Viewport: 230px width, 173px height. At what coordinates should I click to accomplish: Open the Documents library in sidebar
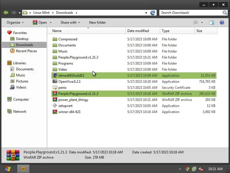22,69
